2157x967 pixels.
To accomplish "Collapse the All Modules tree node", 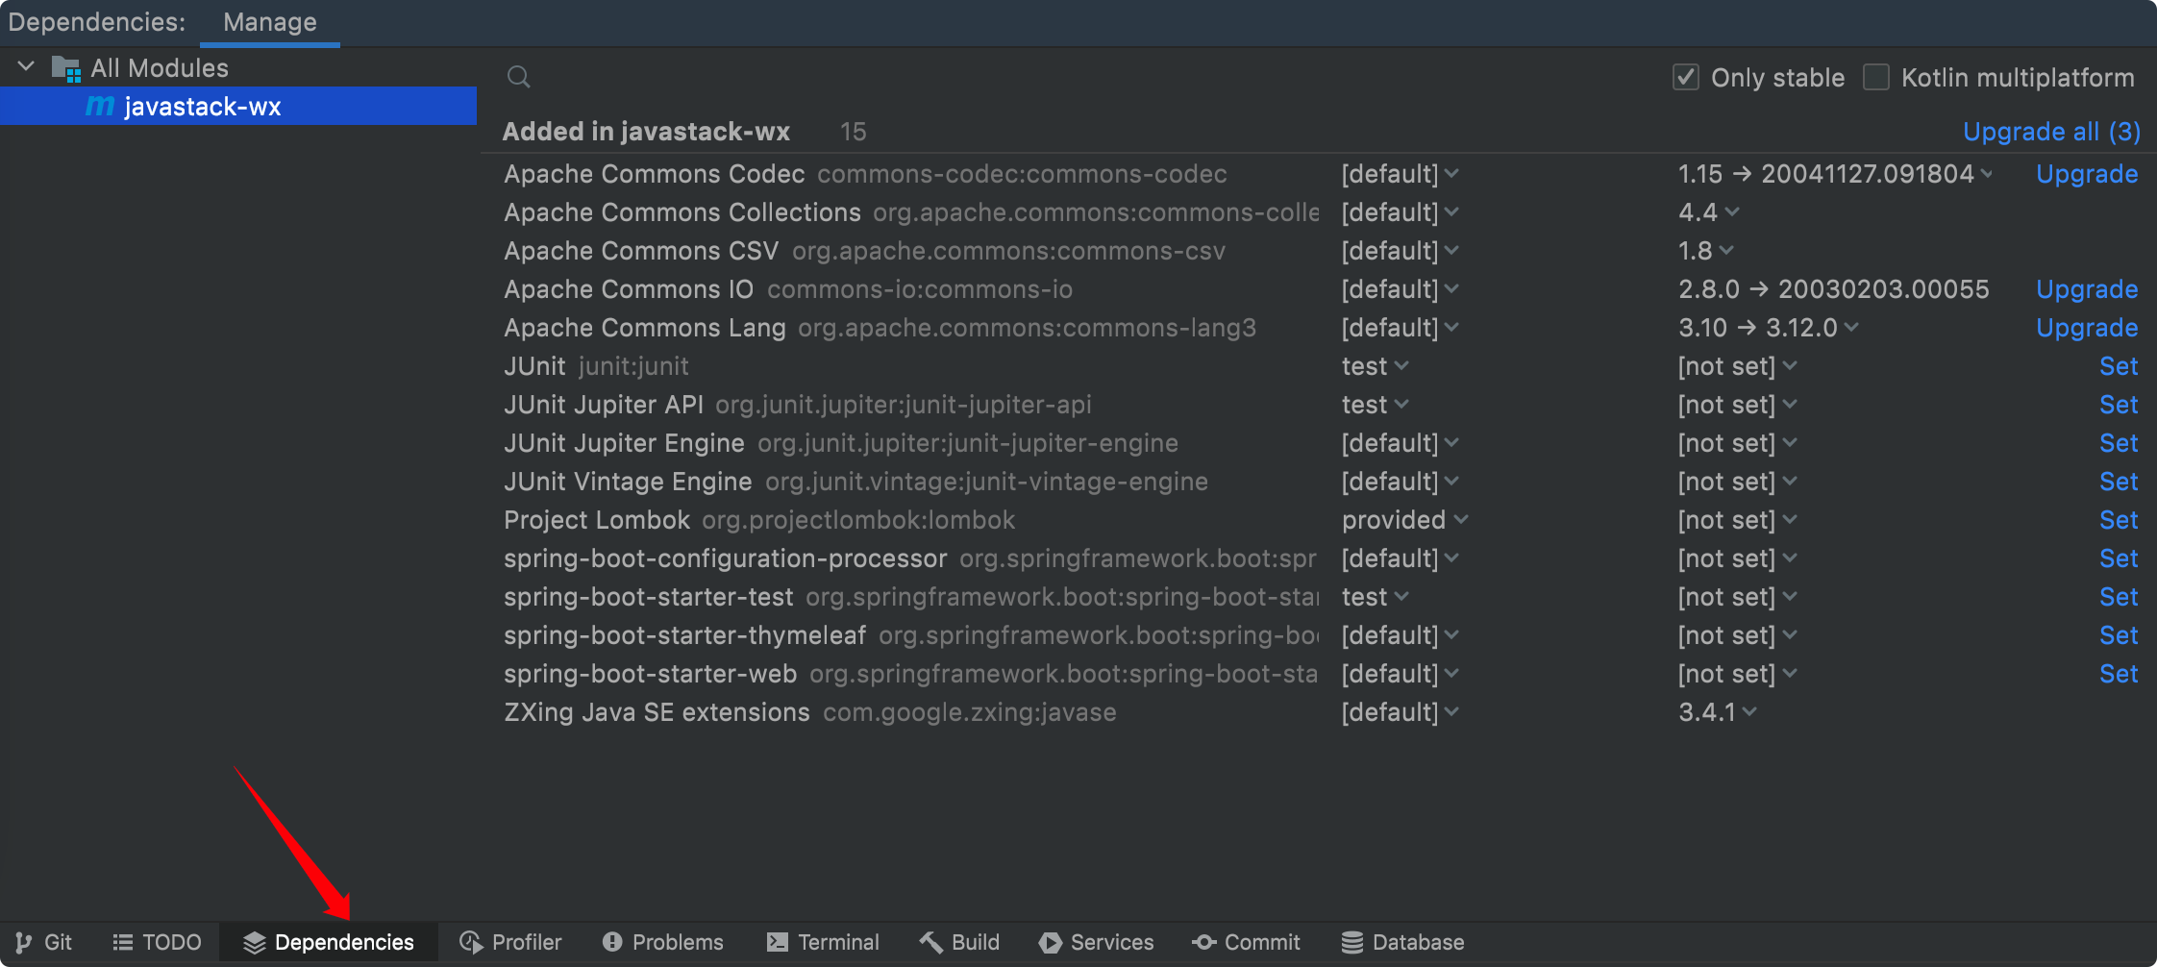I will [27, 67].
